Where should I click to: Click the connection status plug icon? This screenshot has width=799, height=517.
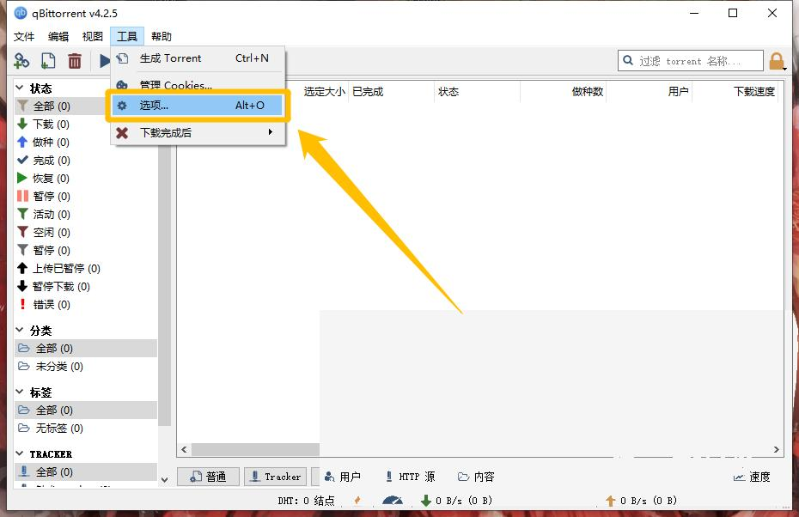tap(357, 501)
